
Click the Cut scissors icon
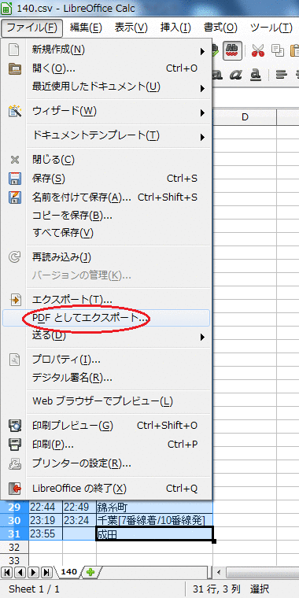pyautogui.click(x=258, y=50)
